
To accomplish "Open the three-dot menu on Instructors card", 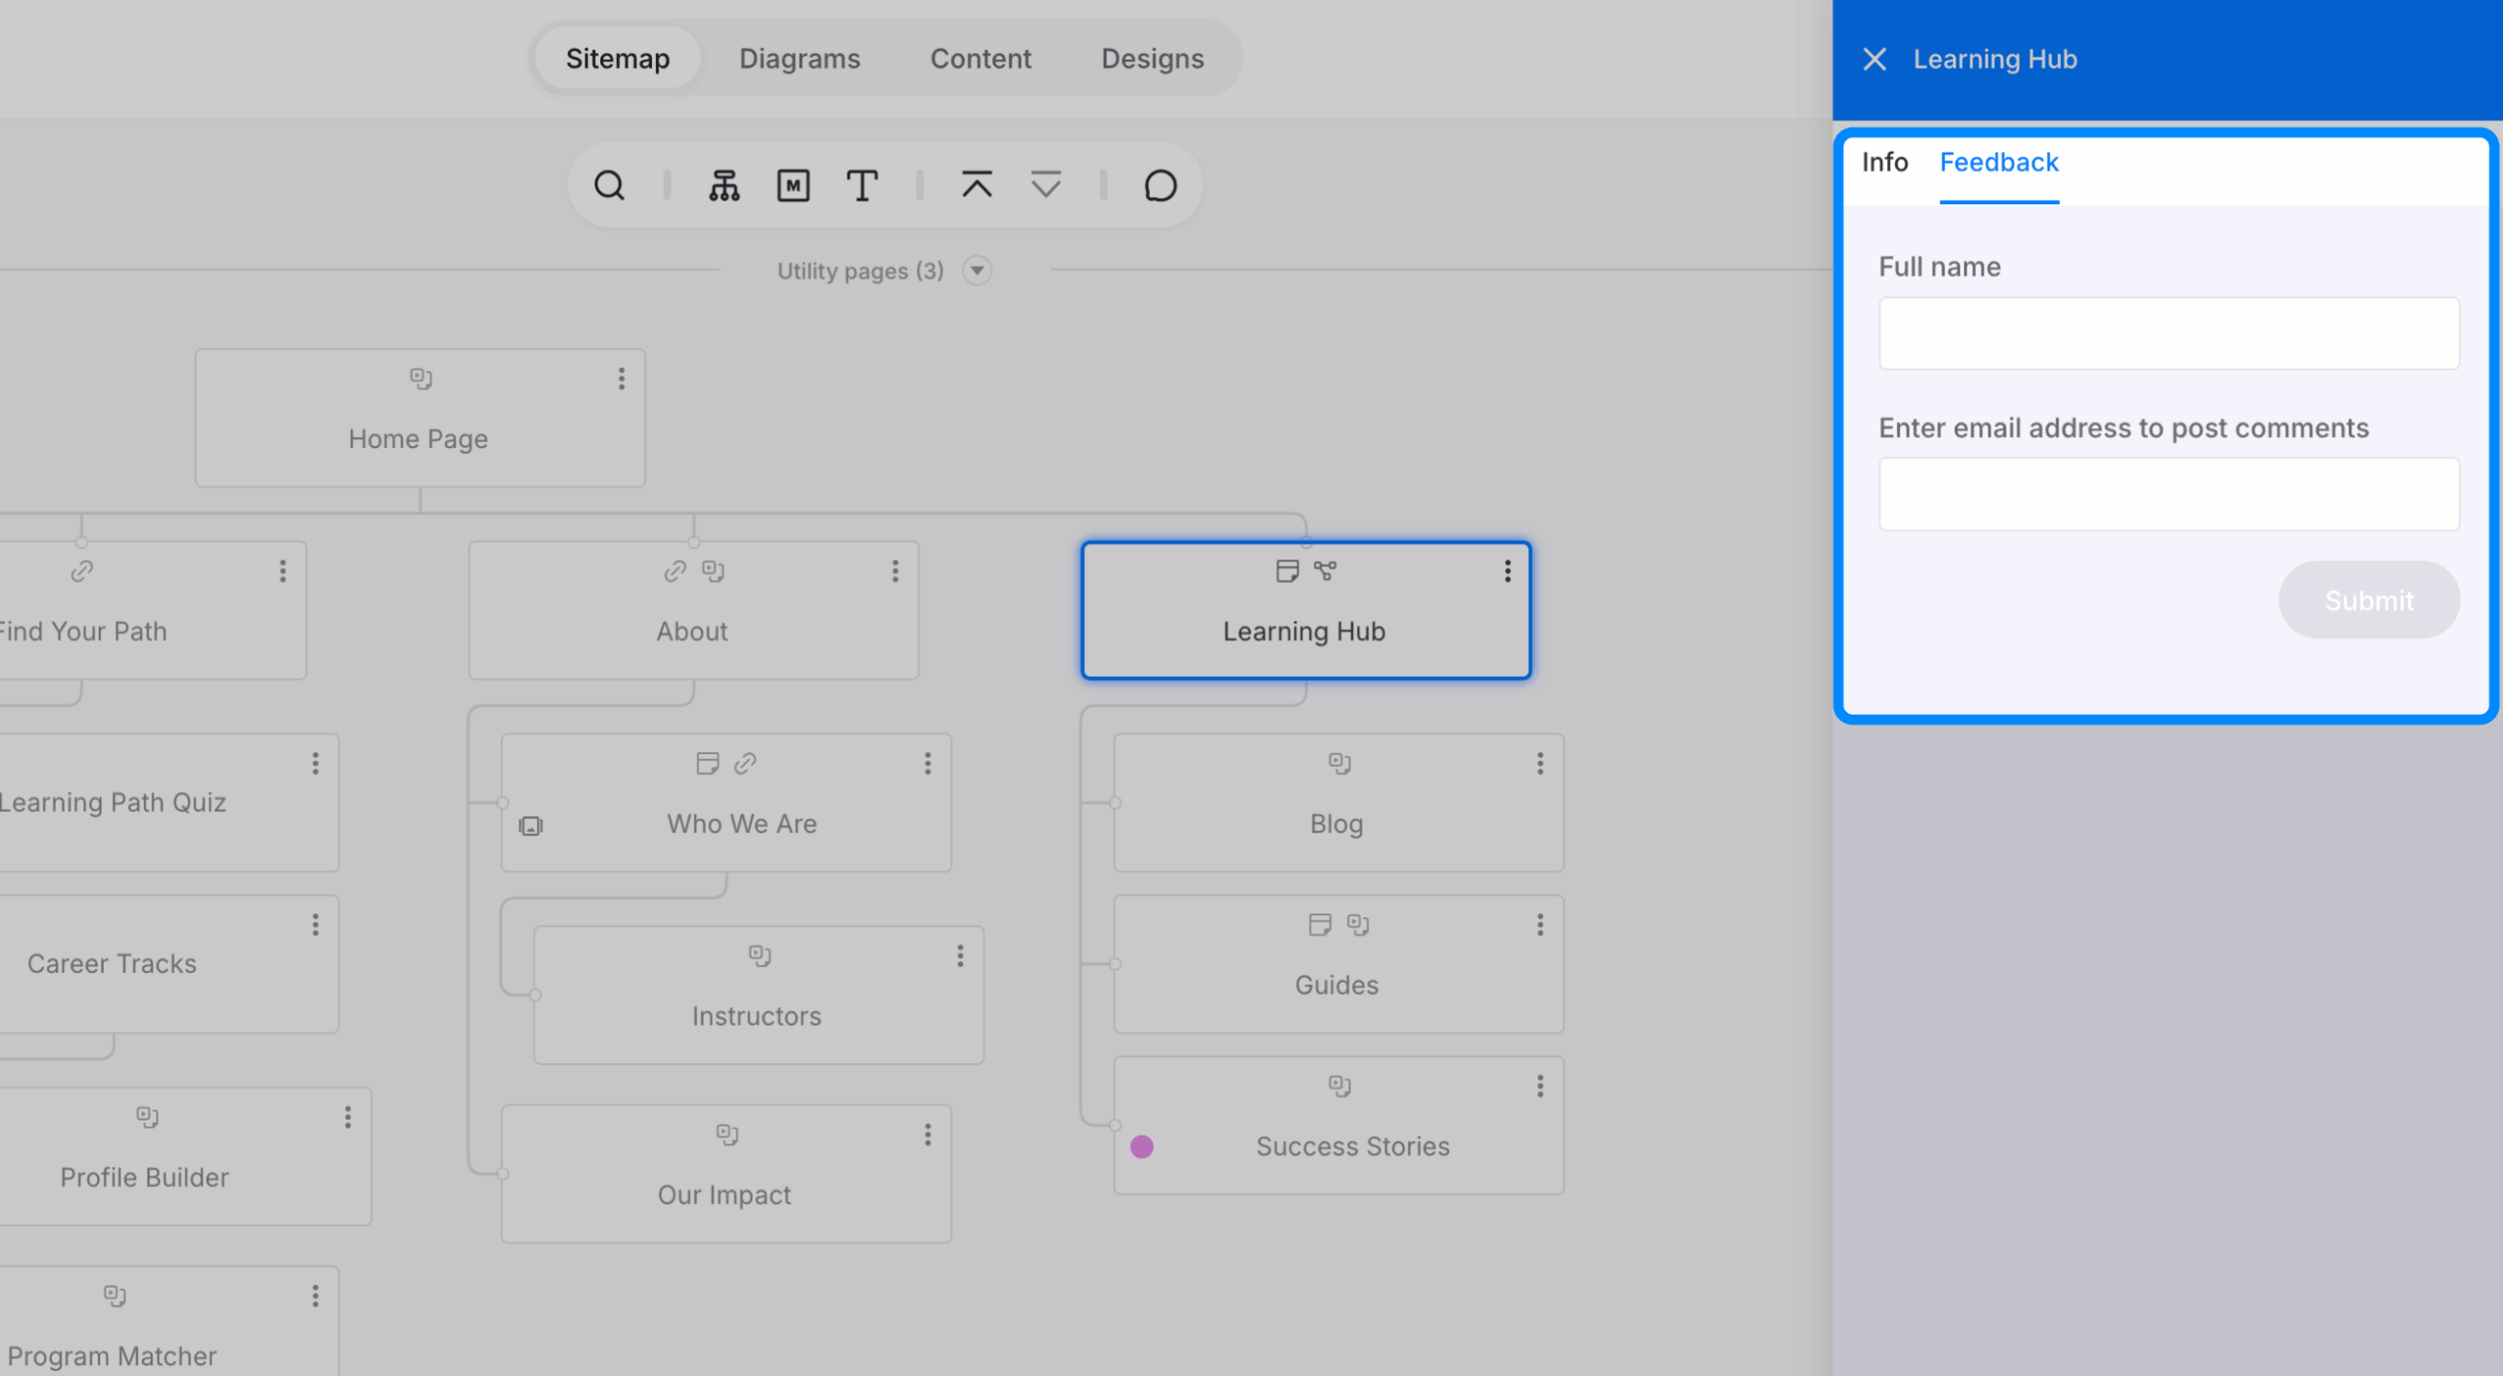I will click(x=959, y=956).
